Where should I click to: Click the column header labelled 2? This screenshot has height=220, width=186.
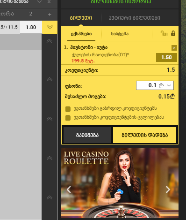click(31, 14)
